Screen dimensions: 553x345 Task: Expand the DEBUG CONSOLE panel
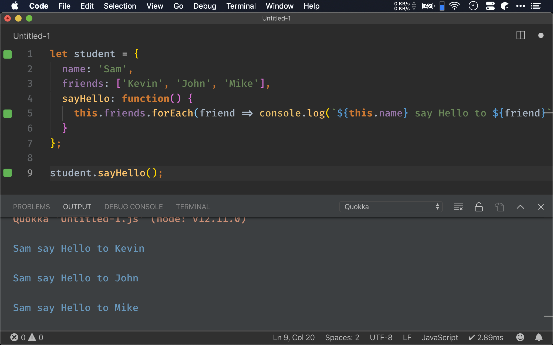[x=133, y=207]
